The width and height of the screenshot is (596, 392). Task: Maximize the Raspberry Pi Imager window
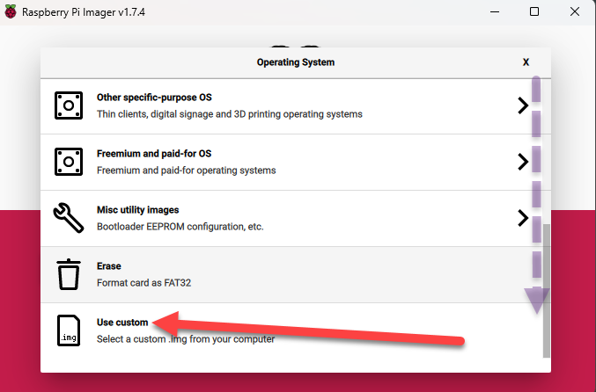pos(534,11)
